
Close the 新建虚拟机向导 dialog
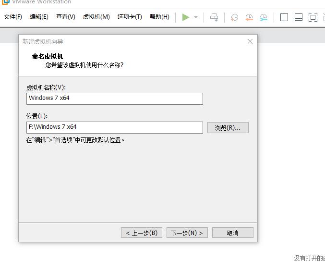(x=250, y=41)
